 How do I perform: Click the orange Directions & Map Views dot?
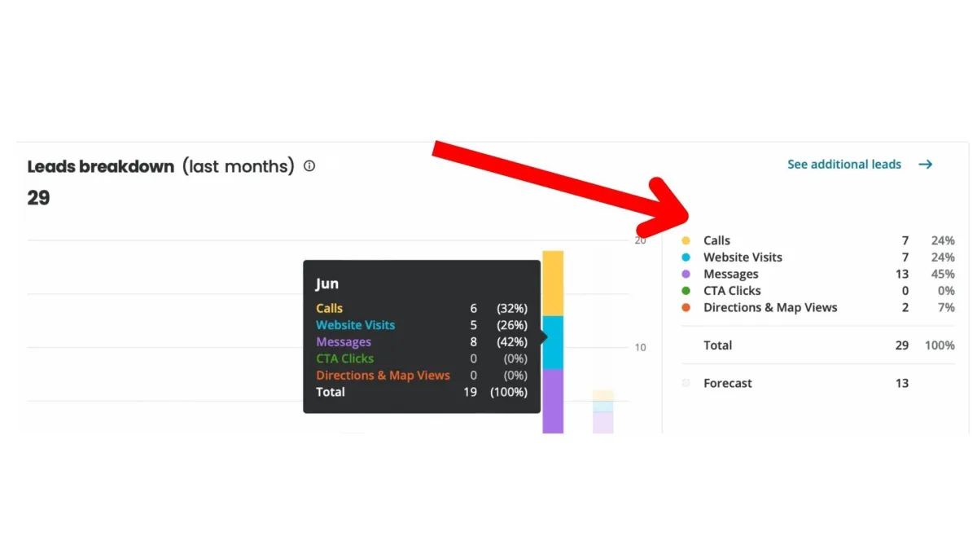pos(686,308)
